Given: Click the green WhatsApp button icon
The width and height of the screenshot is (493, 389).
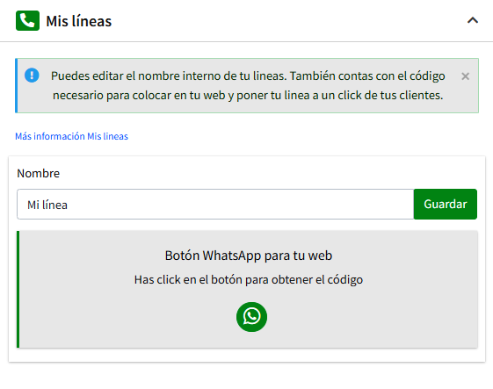Looking at the screenshot, I should [251, 317].
